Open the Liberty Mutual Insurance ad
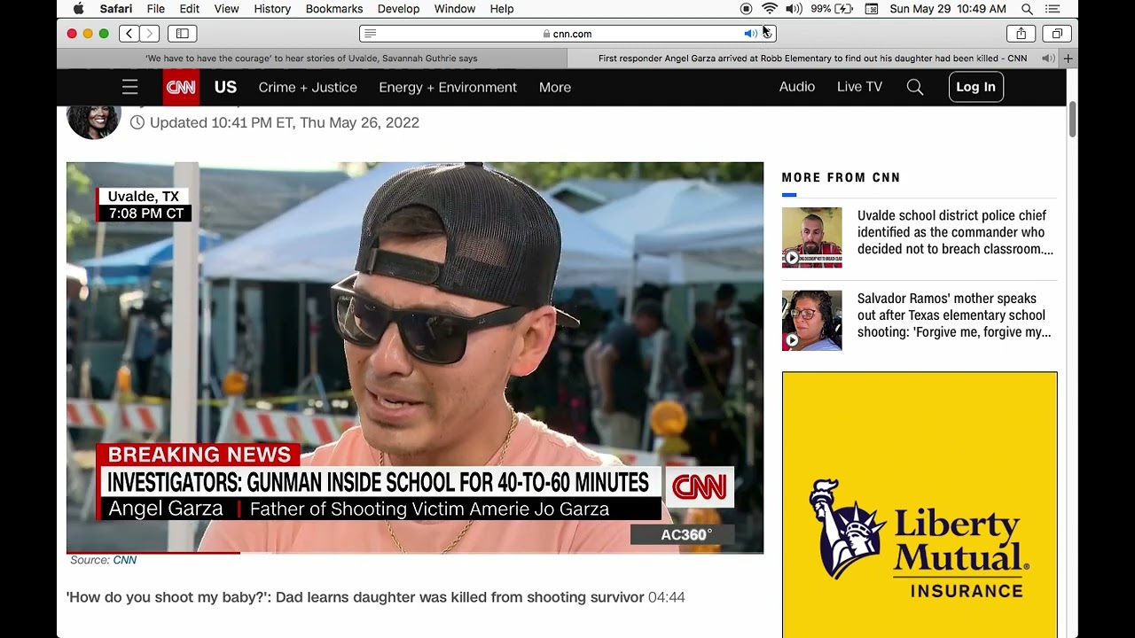 tap(920, 505)
